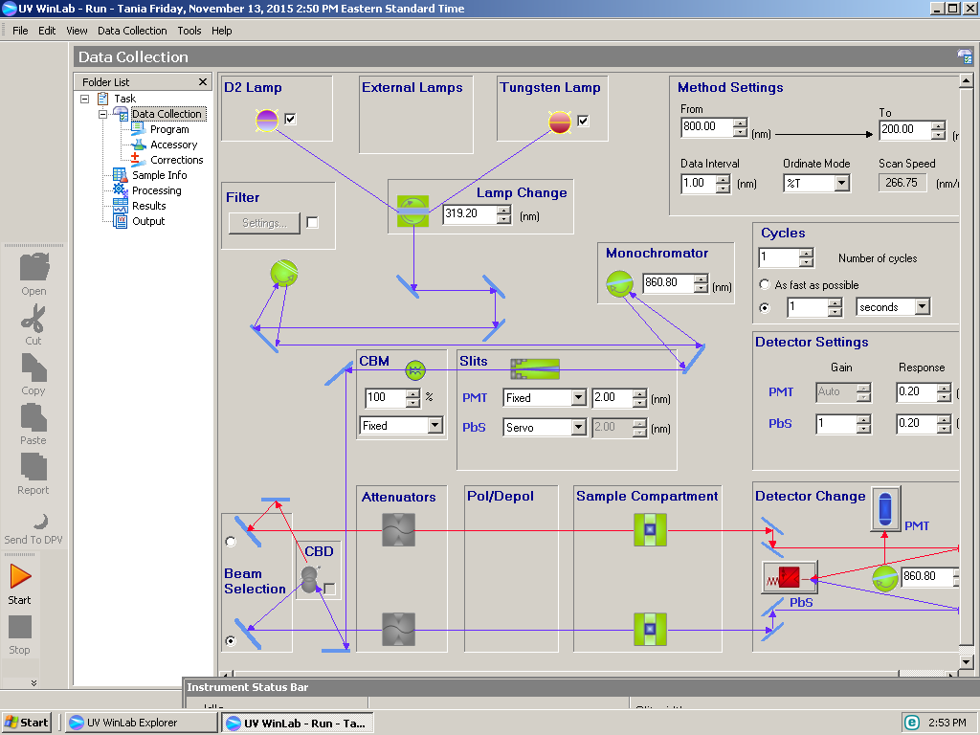Select Program in folder tree

pos(169,129)
